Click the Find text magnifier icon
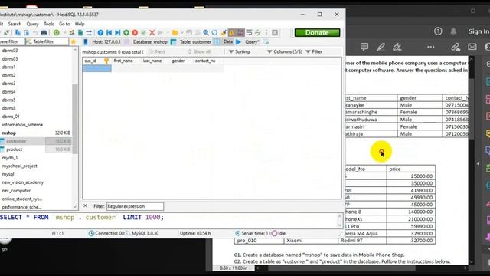The image size is (490, 276). pyautogui.click(x=206, y=32)
